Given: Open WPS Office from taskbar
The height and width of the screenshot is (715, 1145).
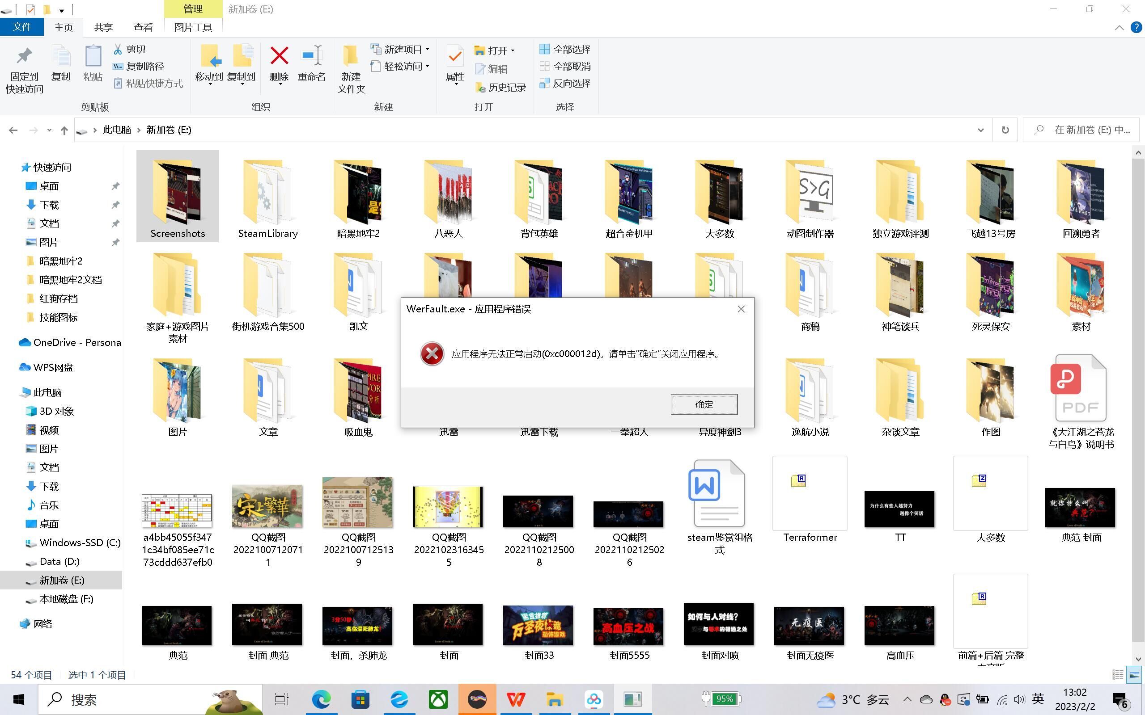Looking at the screenshot, I should pos(516,699).
